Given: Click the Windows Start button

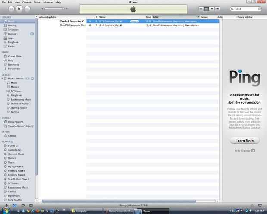Looking at the screenshot, I should tap(6, 211).
